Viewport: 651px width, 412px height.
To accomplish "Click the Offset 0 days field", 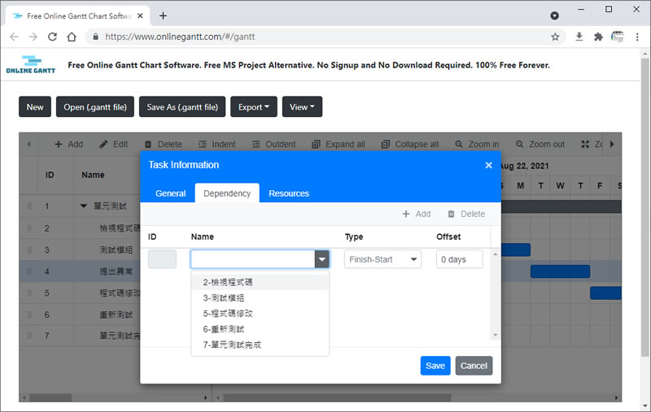I will click(460, 259).
